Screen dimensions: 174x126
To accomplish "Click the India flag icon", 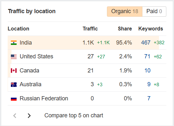I will (x=14, y=43).
